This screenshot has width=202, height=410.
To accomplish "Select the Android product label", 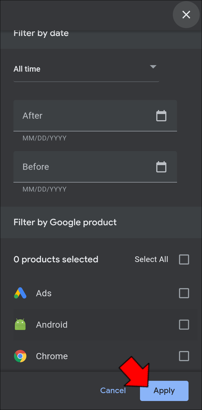I will pyautogui.click(x=52, y=325).
